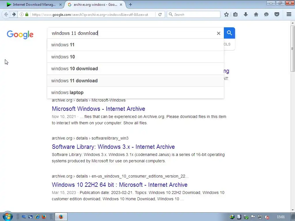Open 'Windows 10 22H2 64 bit' result

click(x=120, y=184)
